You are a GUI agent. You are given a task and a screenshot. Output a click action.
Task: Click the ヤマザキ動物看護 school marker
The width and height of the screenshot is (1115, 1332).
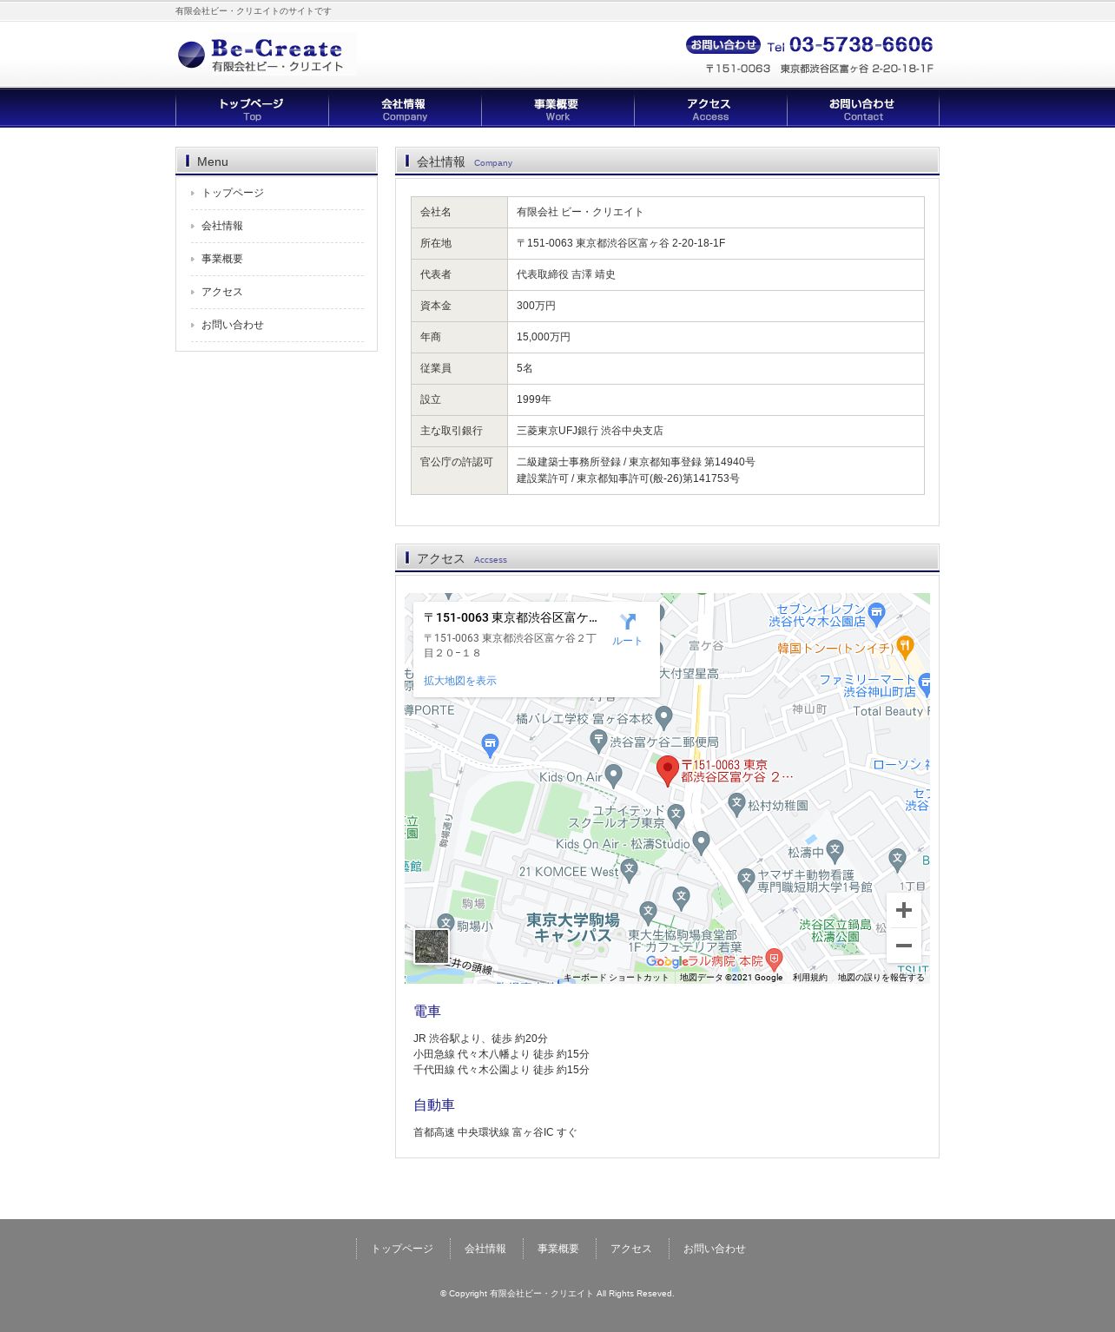coord(746,880)
